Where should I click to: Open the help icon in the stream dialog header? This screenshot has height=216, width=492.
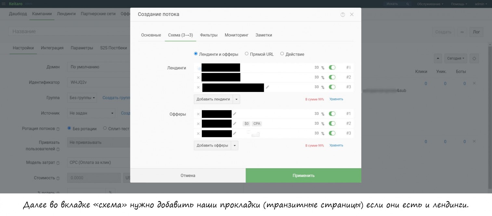[343, 15]
